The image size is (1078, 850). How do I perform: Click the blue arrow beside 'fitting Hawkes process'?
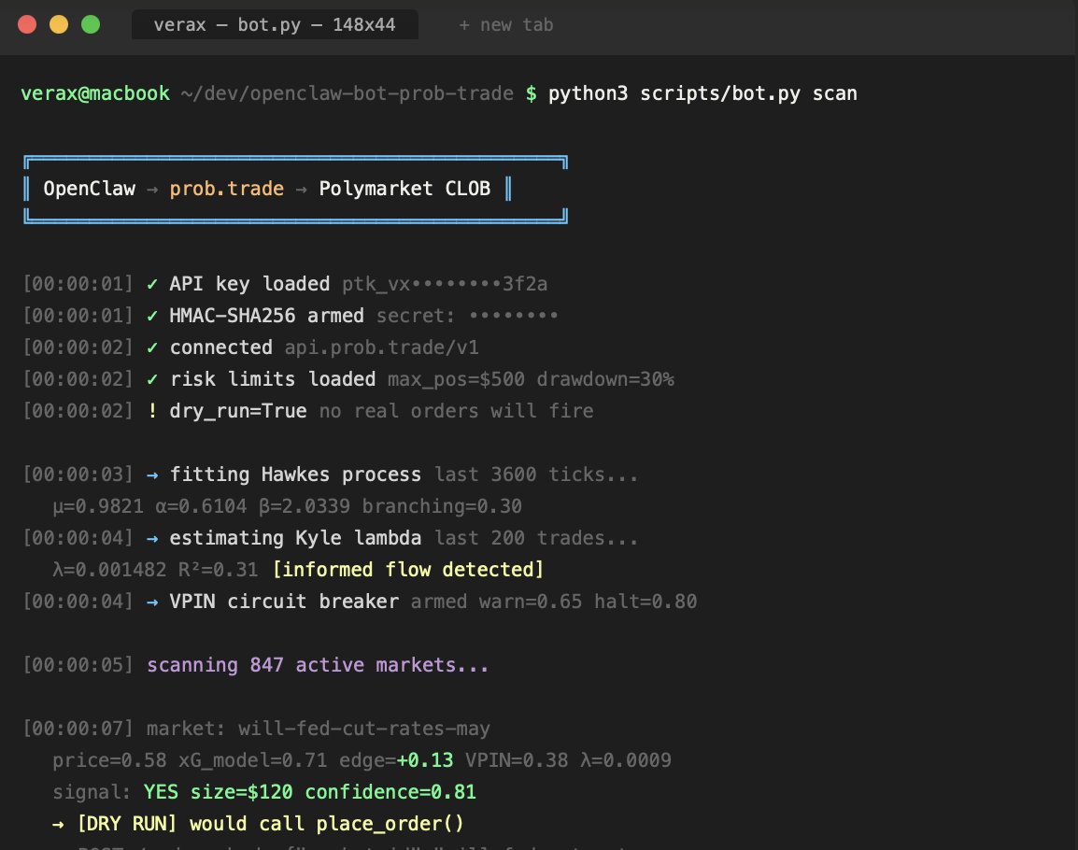click(152, 475)
